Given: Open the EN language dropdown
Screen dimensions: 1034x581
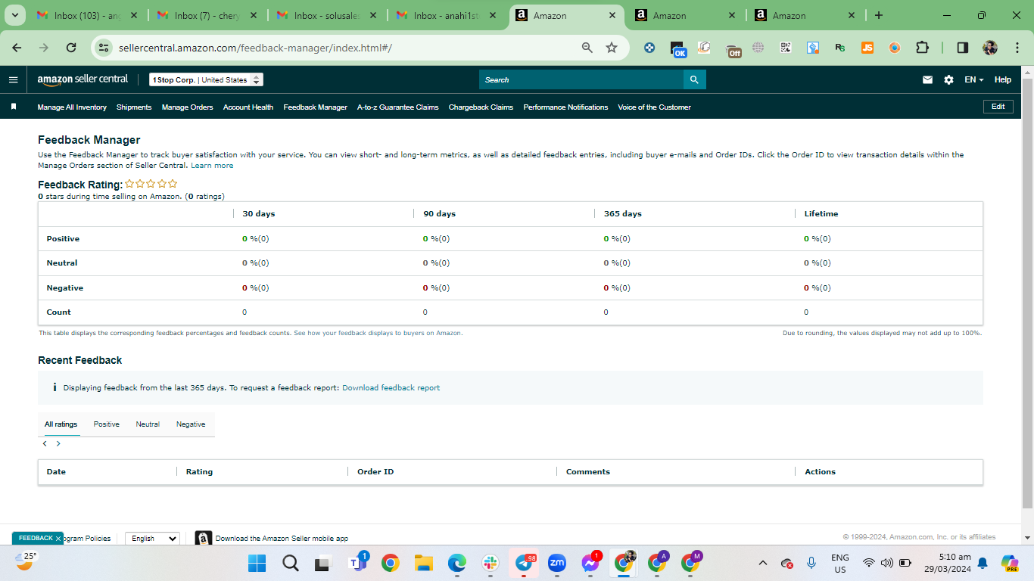Looking at the screenshot, I should coord(973,79).
